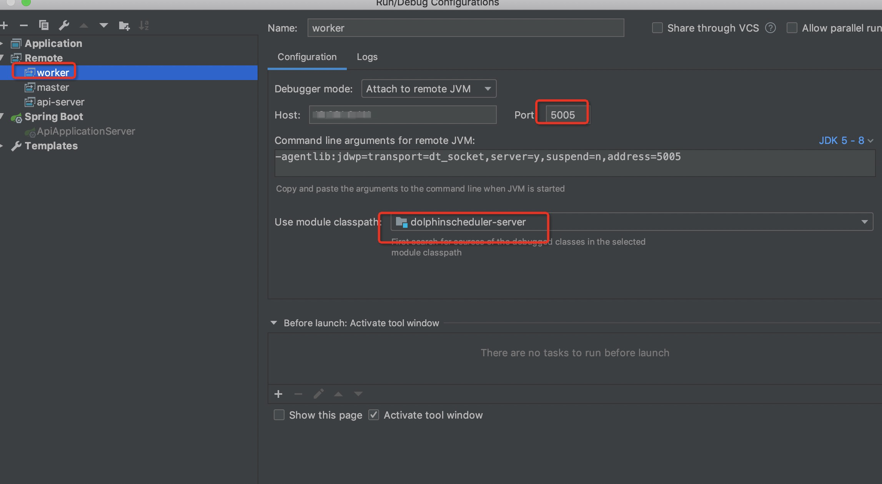This screenshot has width=882, height=484.
Task: Remove the selected configuration using minus icon
Action: click(24, 25)
